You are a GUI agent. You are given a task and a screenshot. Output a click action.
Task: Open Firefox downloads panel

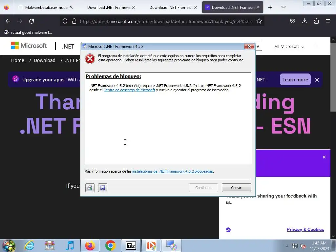(x=304, y=21)
